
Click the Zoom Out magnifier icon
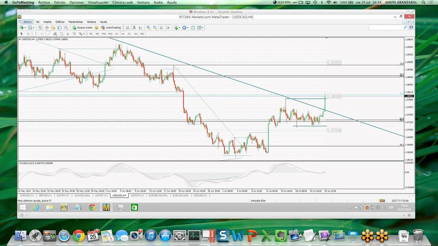coord(155,28)
